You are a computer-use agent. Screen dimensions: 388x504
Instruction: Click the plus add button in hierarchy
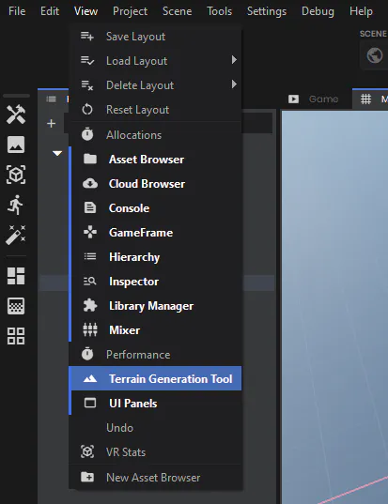51,124
